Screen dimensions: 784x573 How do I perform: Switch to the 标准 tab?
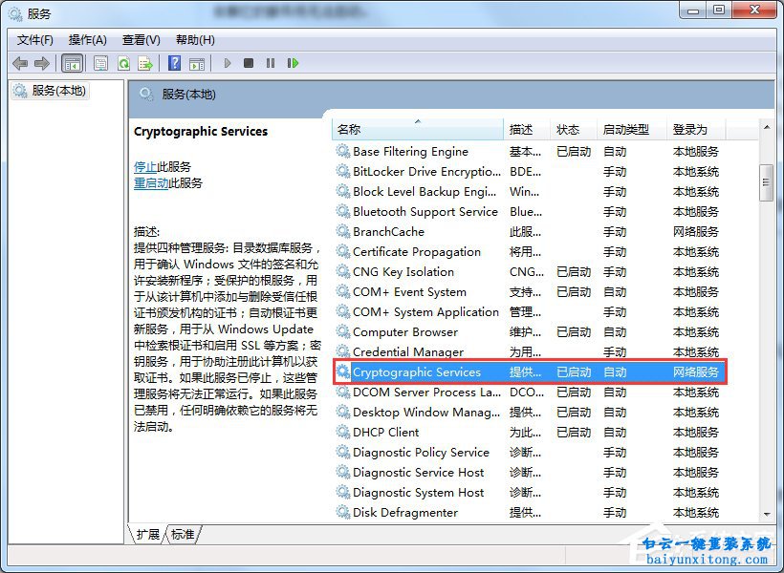click(182, 535)
